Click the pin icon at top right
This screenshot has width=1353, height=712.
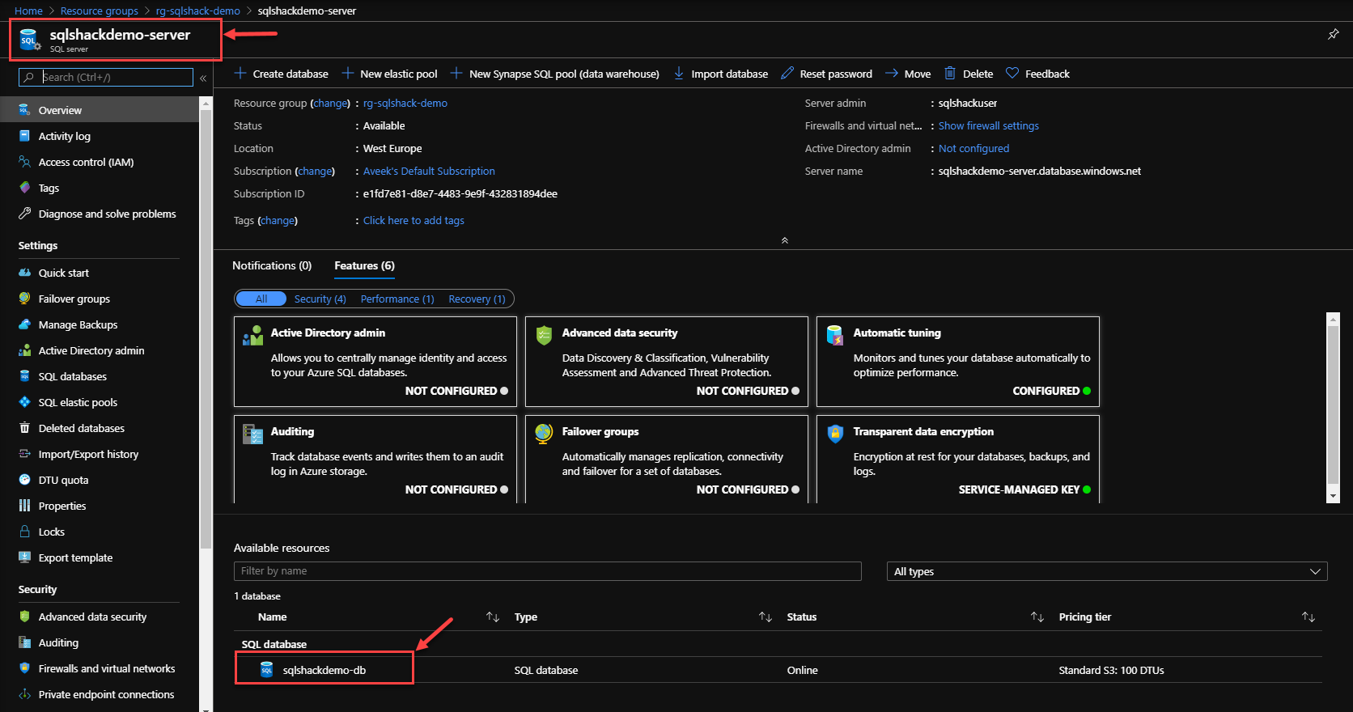1333,34
